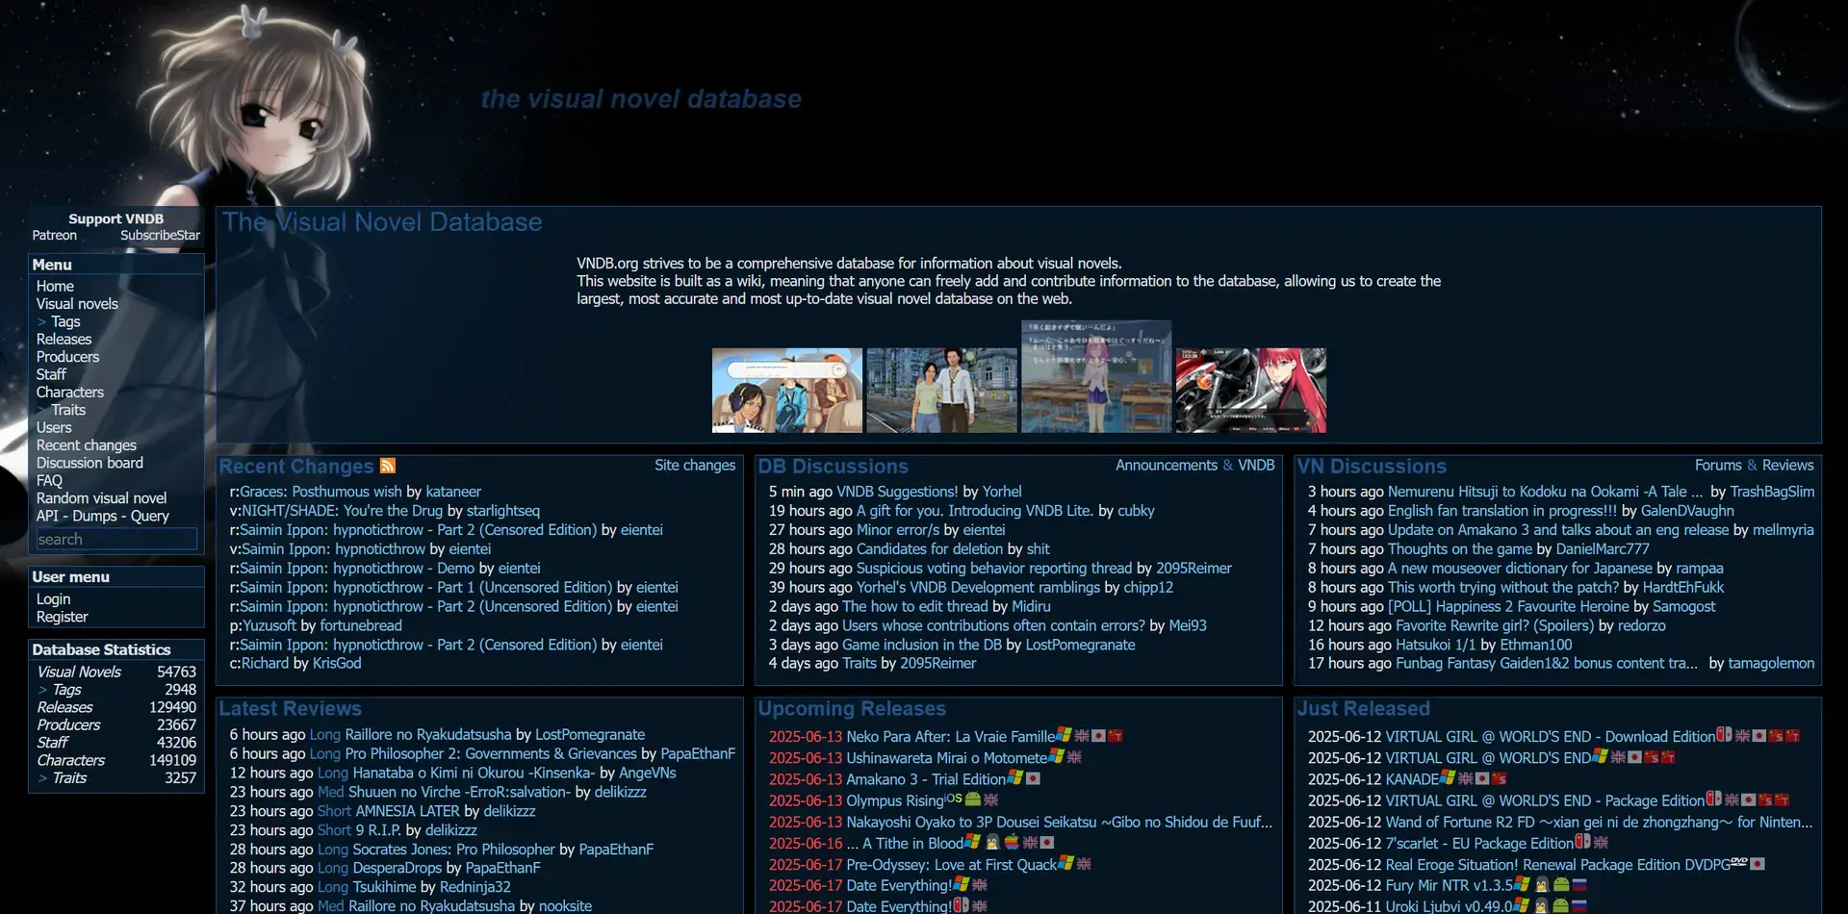Open Query link in the Menu
This screenshot has width=1848, height=914.
click(149, 516)
